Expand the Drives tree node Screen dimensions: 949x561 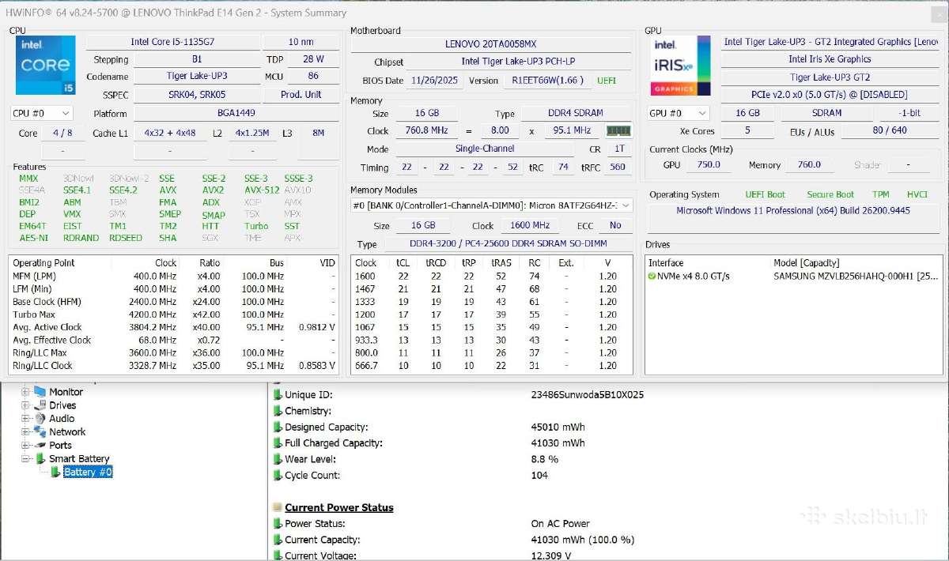click(25, 405)
